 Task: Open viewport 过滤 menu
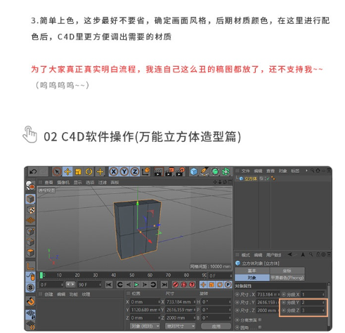[x=103, y=182]
